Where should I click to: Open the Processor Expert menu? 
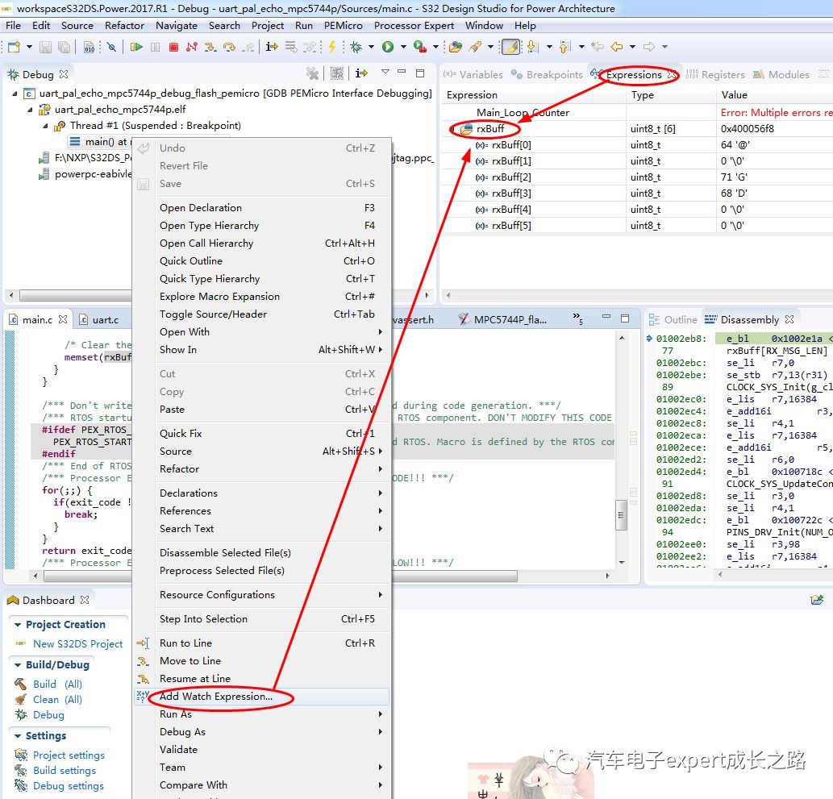(414, 26)
